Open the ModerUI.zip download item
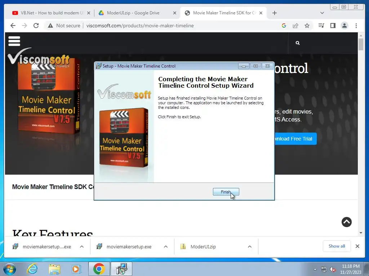369x276 pixels. (198, 247)
